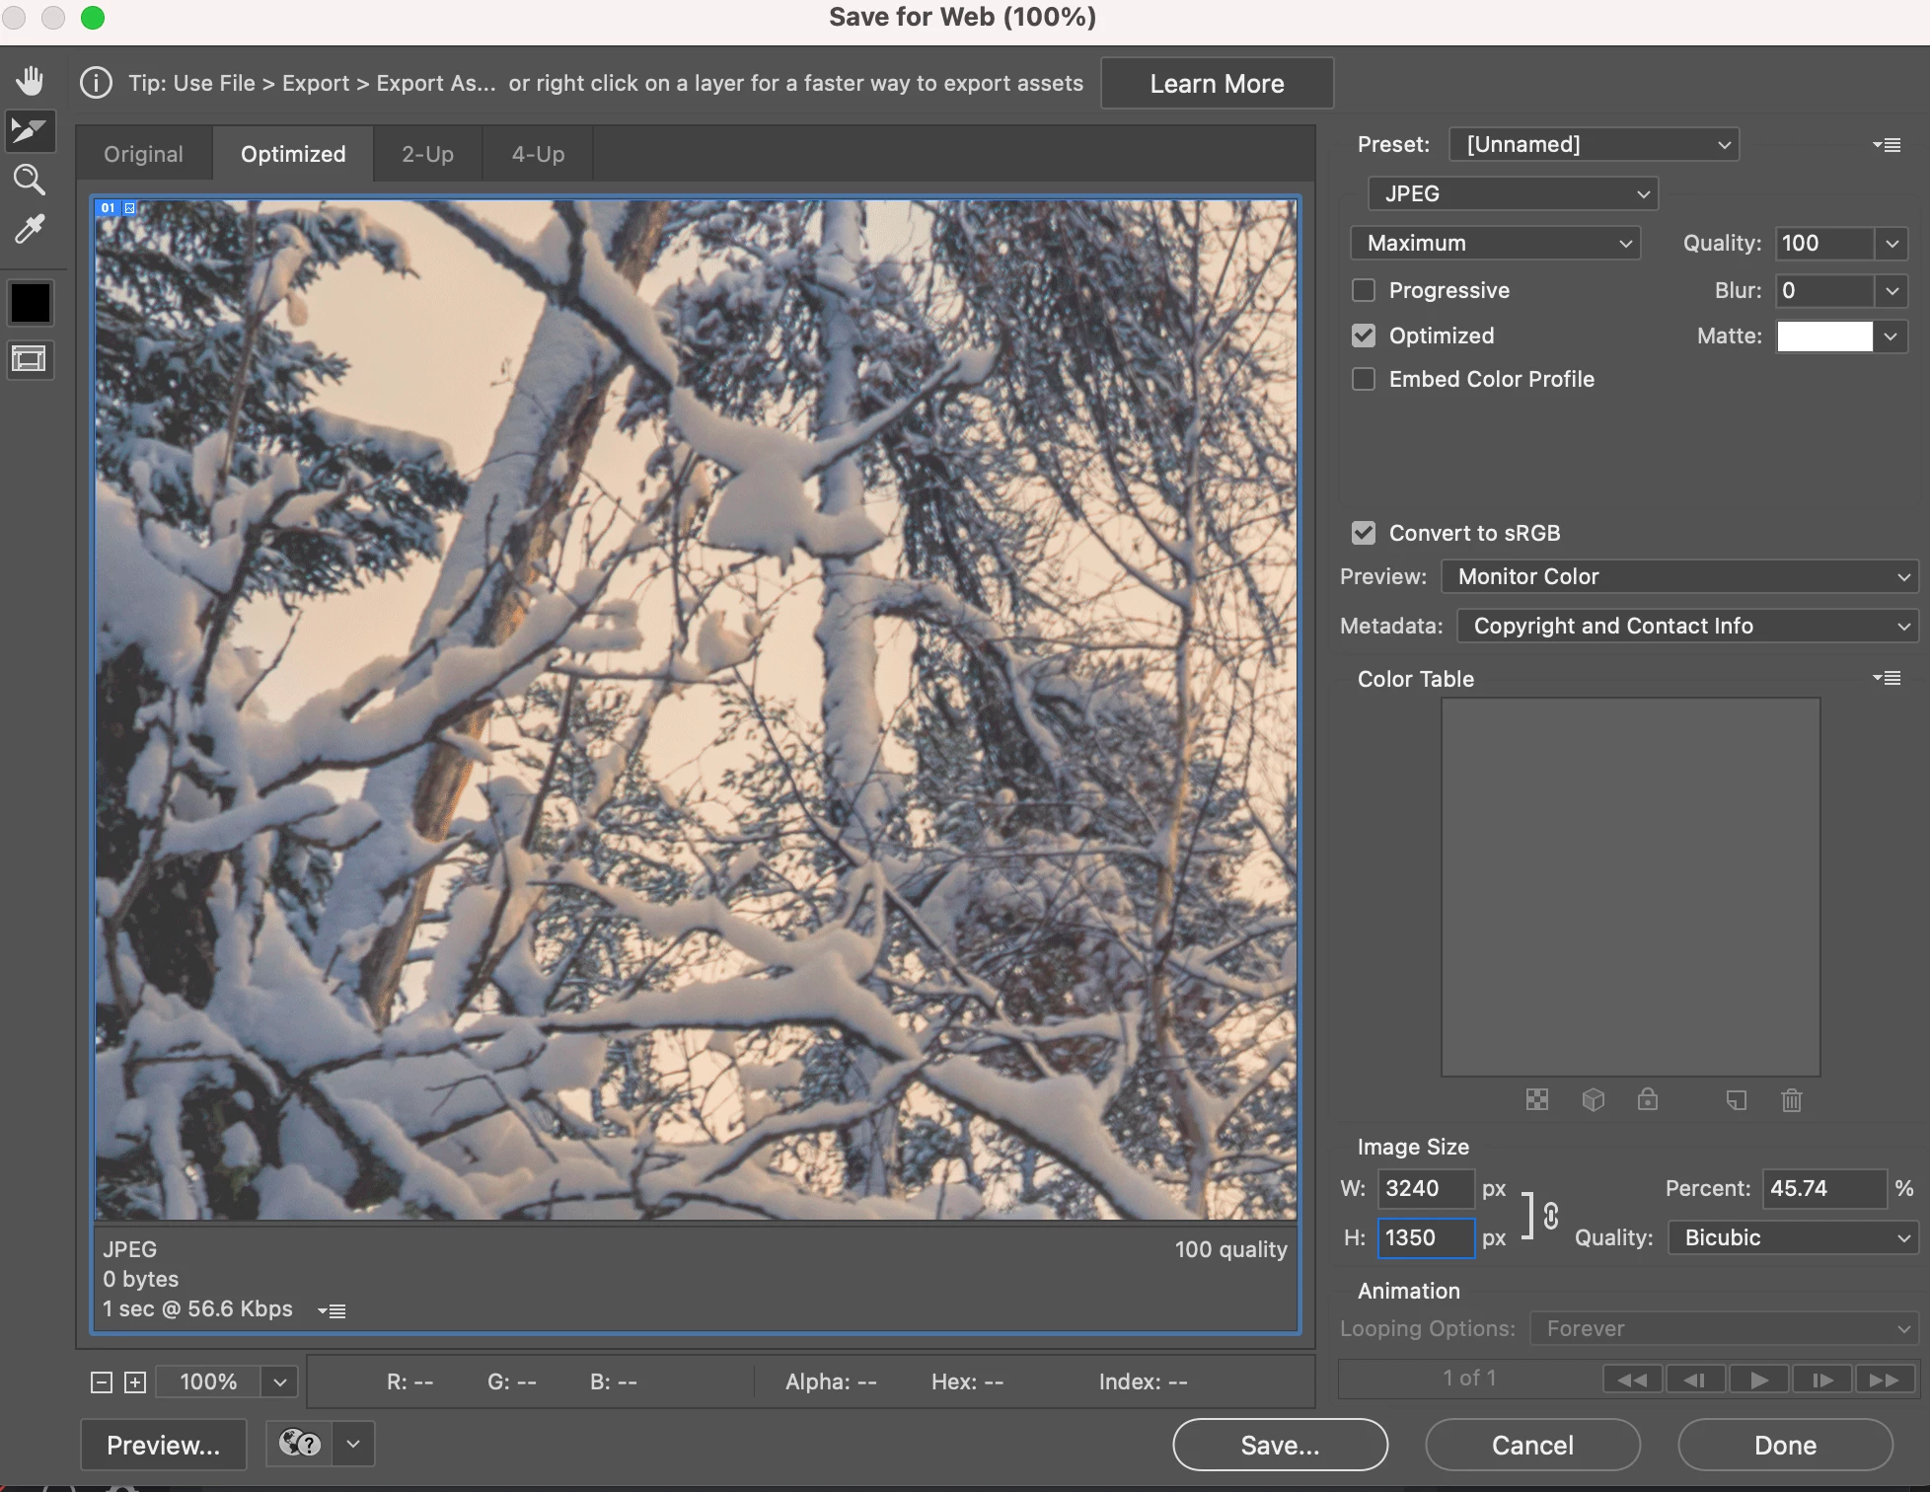1930x1492 pixels.
Task: Click the eyedropper color swatch
Action: [30, 303]
